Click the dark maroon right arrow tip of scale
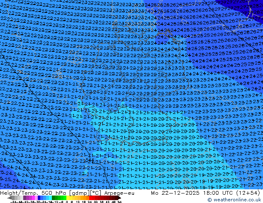This screenshot has width=263, height=203. tap(119, 198)
